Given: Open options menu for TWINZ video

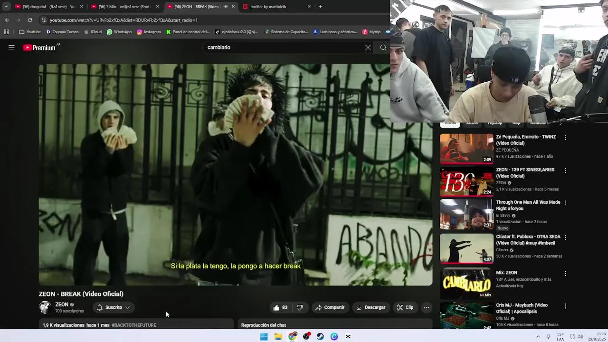Looking at the screenshot, I should pyautogui.click(x=565, y=138).
